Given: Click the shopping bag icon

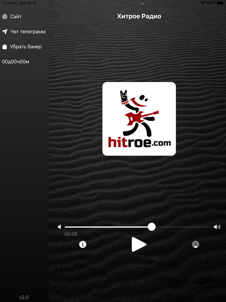Looking at the screenshot, I should click(5, 47).
